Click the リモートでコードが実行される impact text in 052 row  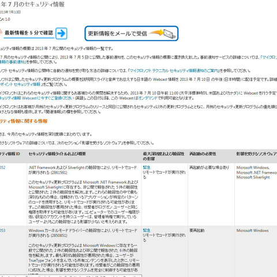click(x=164, y=175)
